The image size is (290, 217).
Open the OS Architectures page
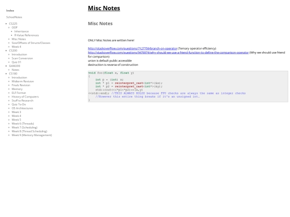[23, 108]
